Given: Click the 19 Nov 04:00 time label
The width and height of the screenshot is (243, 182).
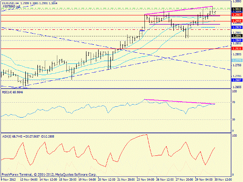Looking at the screenshot, I should [87, 180].
